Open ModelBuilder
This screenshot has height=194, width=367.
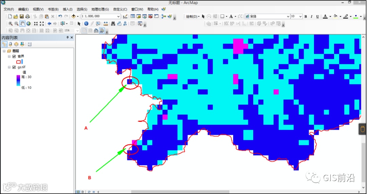(163, 16)
